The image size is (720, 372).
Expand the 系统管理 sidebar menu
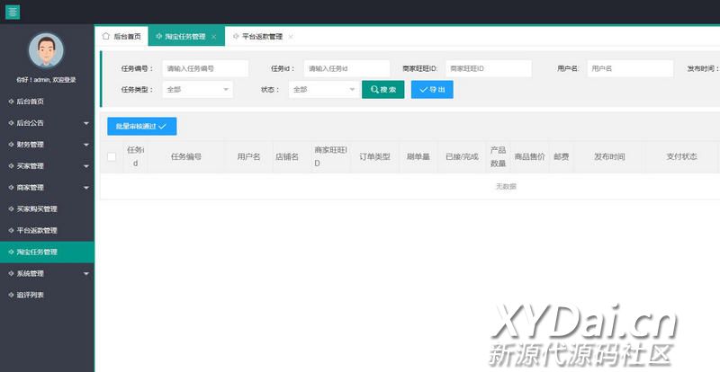[x=47, y=273]
